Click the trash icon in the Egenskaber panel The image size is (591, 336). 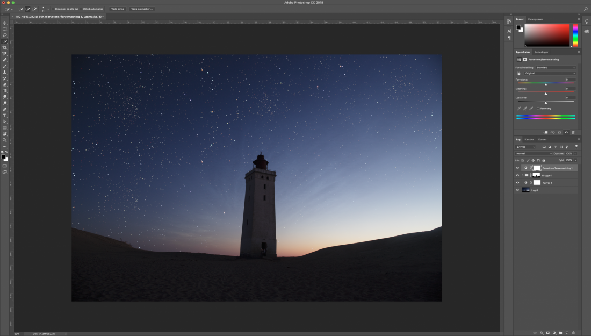click(x=573, y=132)
